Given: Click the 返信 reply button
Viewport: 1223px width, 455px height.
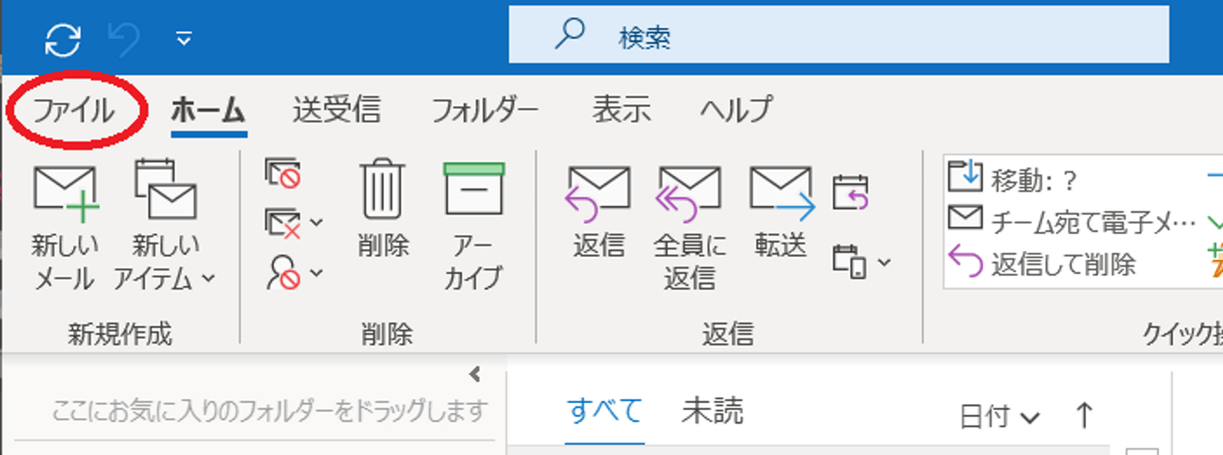Looking at the screenshot, I should tap(599, 211).
